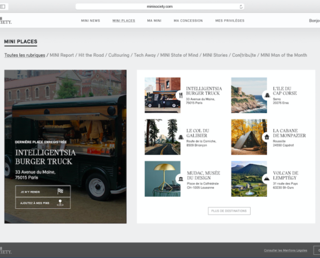The width and height of the screenshot is (320, 258).
Task: Open the LE COL DU GALIBIER title
Action: pyautogui.click(x=198, y=133)
